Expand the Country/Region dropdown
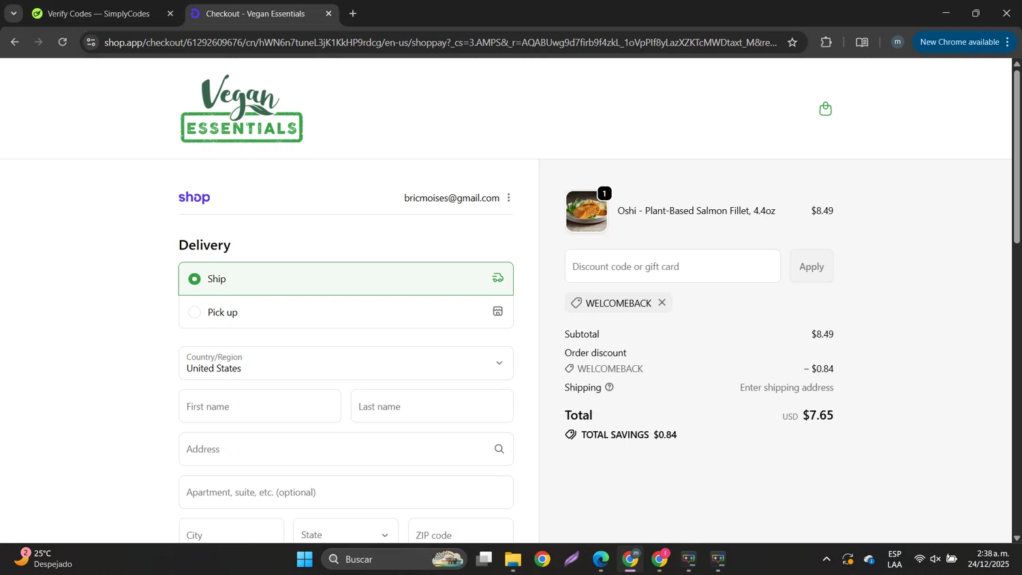Viewport: 1022px width, 575px height. click(x=346, y=363)
